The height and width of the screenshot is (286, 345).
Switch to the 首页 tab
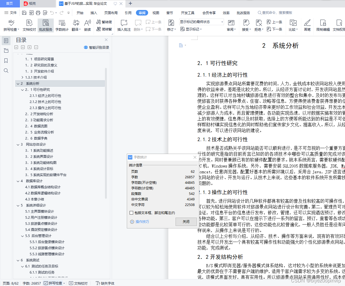10,4
